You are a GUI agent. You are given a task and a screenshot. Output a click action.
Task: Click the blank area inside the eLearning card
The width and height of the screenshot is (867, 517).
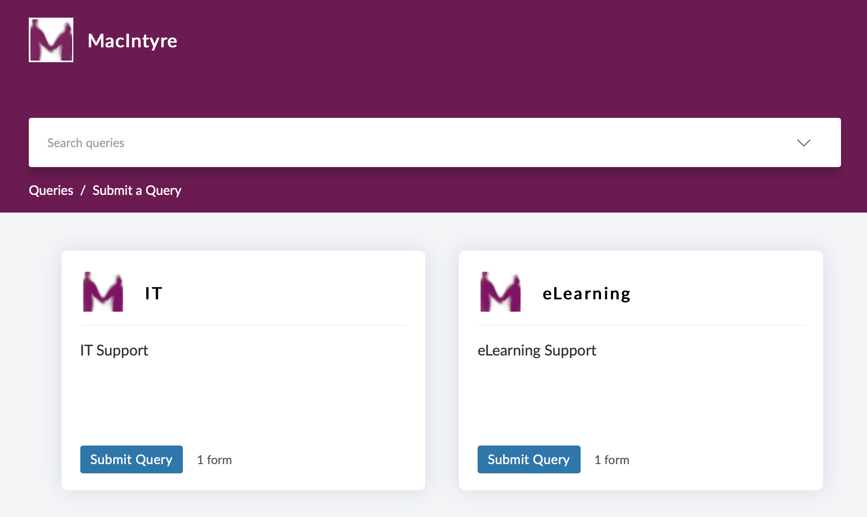tap(641, 399)
